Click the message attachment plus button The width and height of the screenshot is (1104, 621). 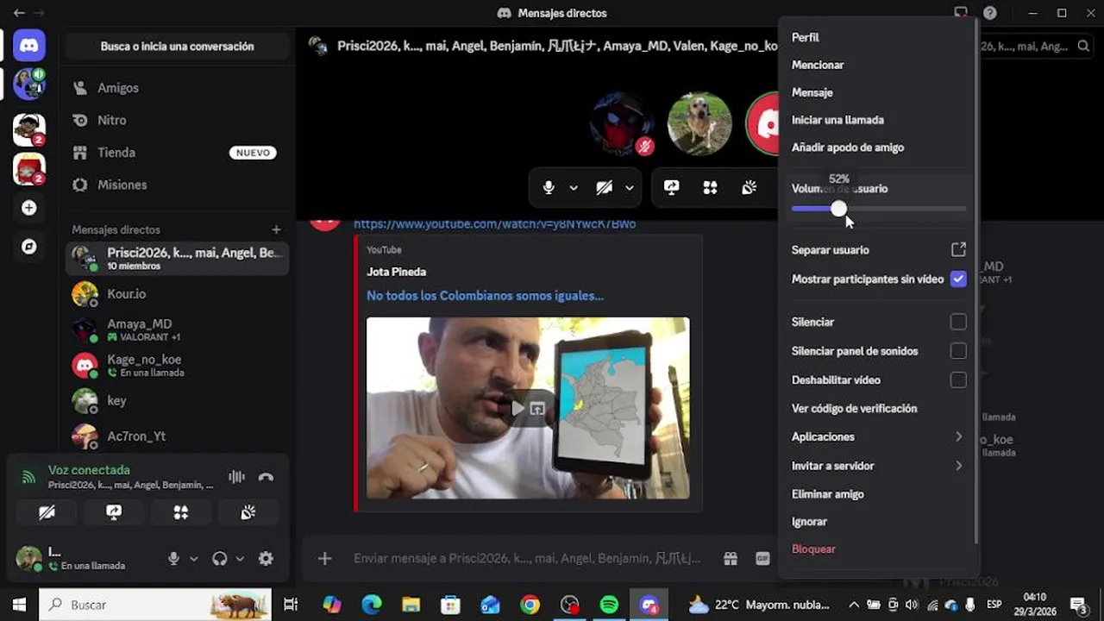(x=324, y=559)
